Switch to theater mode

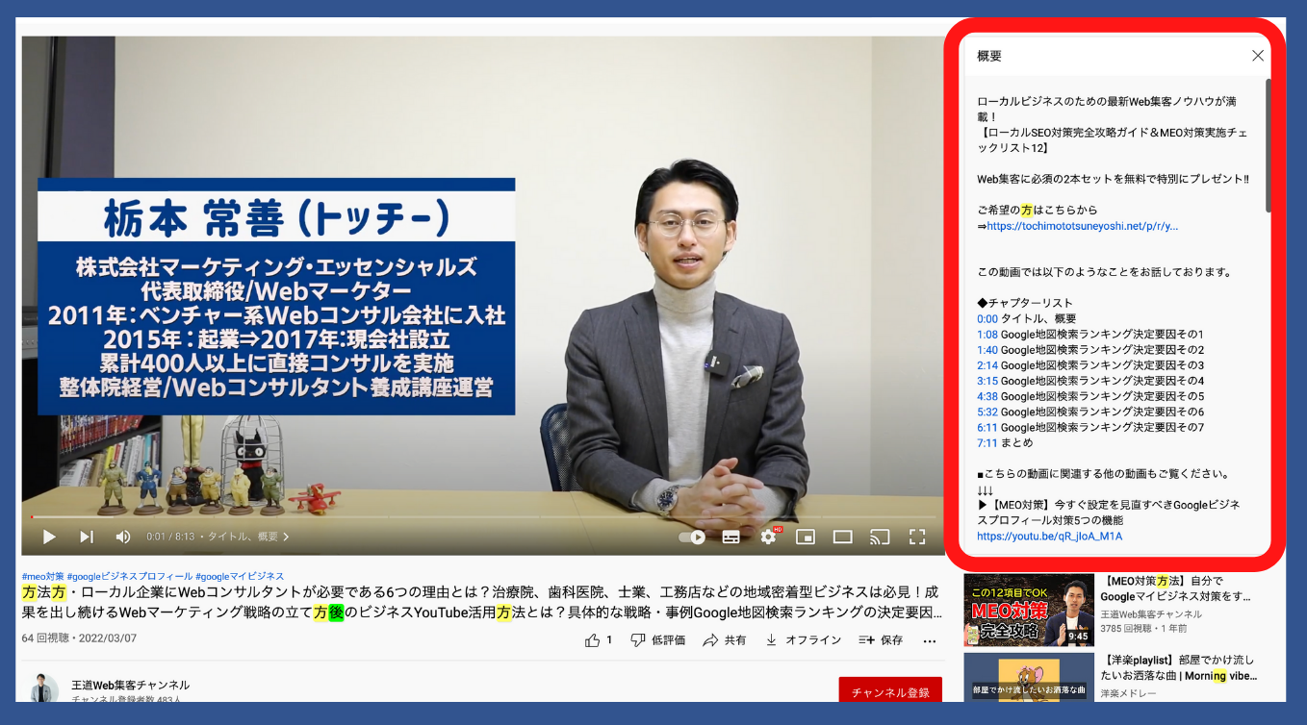[x=843, y=537]
